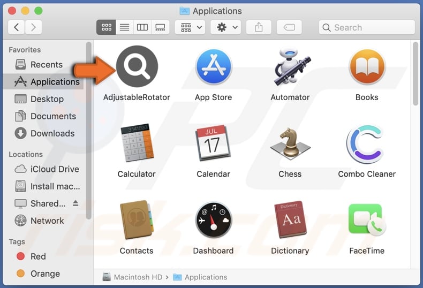
Task: Launch the FaceTime app
Action: 367,220
